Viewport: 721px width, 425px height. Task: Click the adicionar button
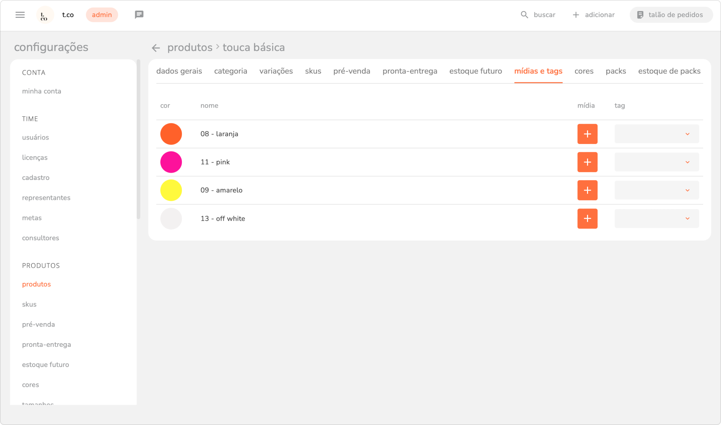tap(594, 15)
